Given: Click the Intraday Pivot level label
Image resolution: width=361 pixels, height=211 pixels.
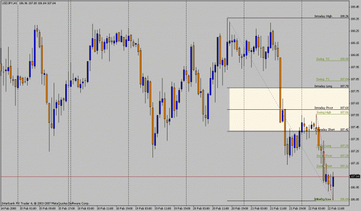Looking at the screenshot, I should [x=323, y=108].
